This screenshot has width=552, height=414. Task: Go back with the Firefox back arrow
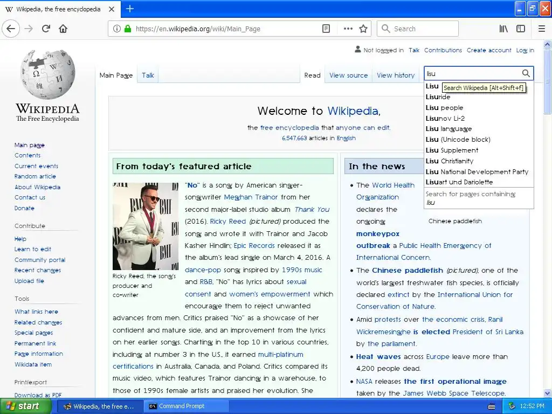(11, 29)
